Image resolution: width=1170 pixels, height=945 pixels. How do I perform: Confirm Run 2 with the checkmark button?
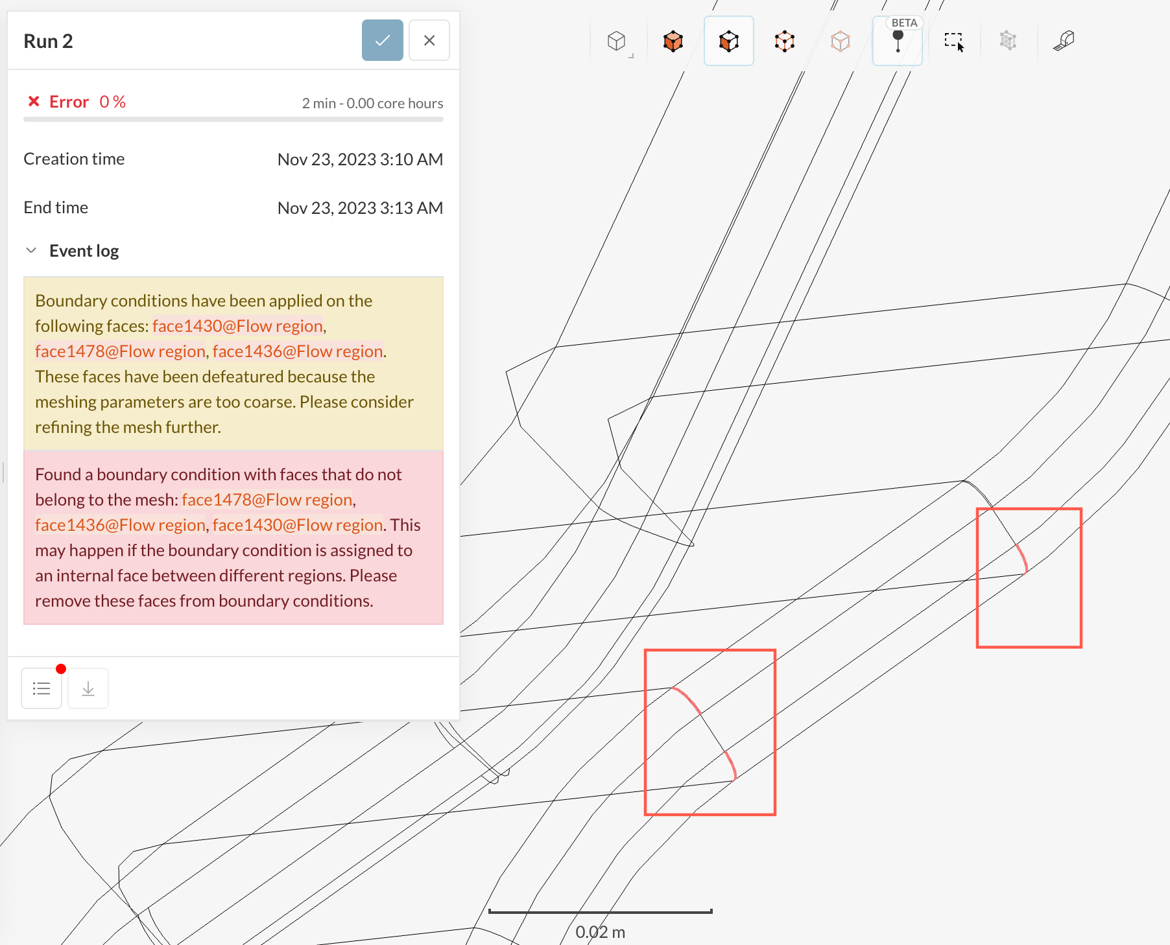click(382, 40)
